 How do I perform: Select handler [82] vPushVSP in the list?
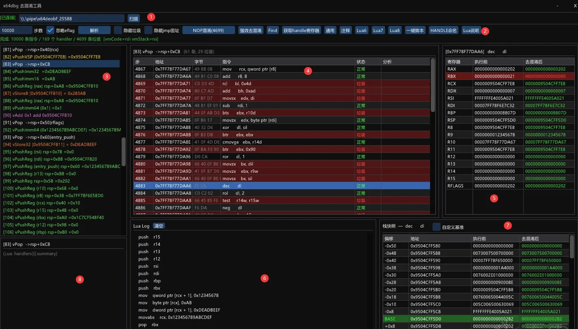click(61, 56)
